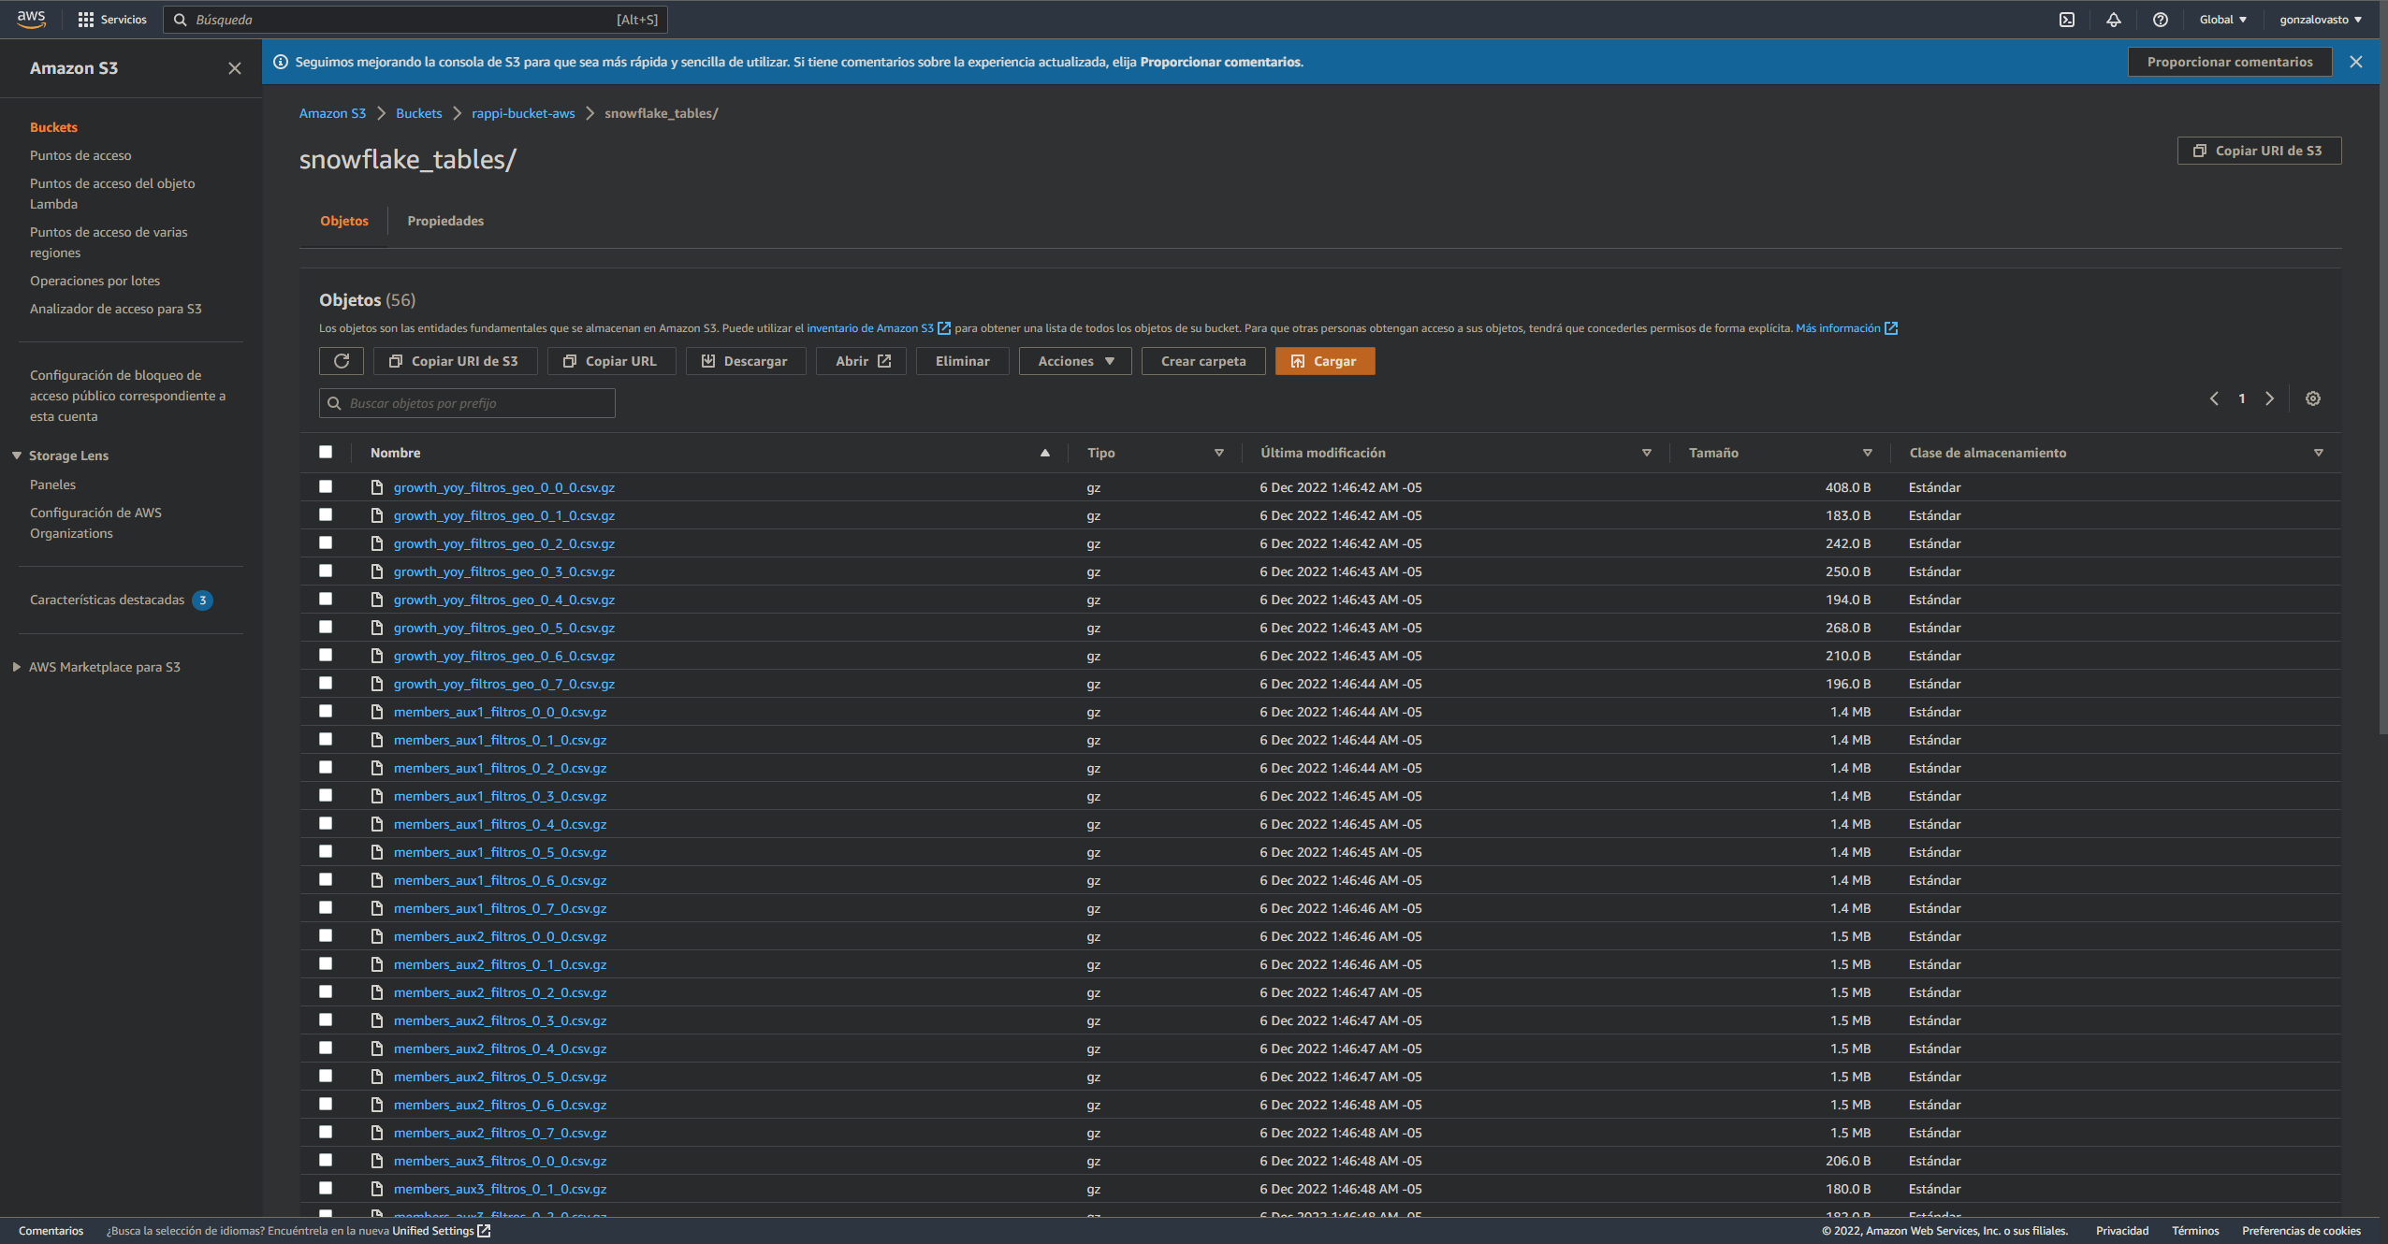Focus the top Búsqueda search field
This screenshot has height=1244, width=2388.
click(x=415, y=20)
